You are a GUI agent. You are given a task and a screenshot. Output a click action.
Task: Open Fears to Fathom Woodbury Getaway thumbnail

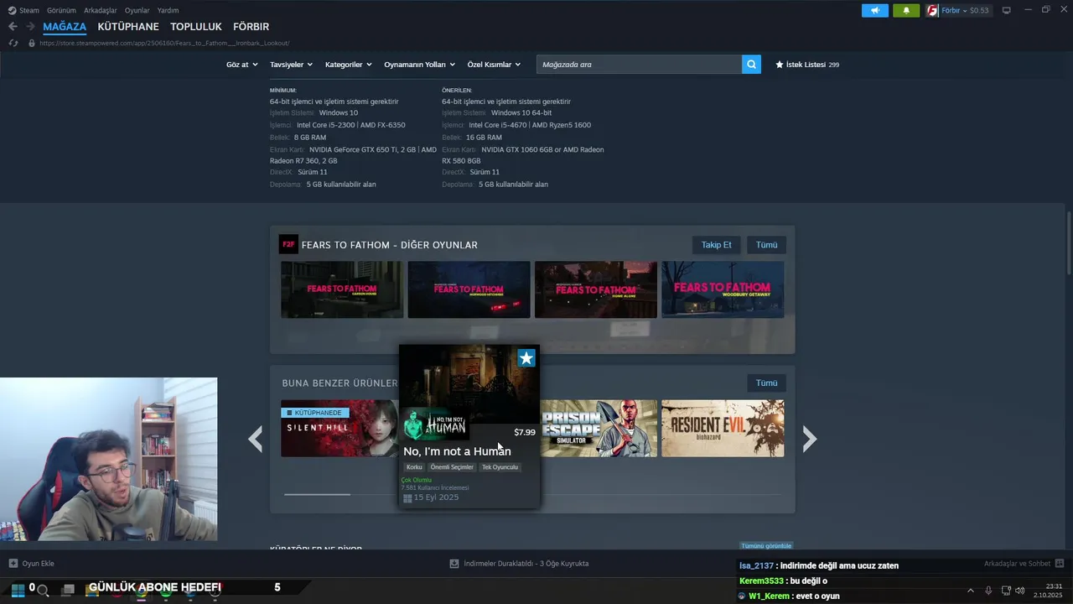coord(723,289)
